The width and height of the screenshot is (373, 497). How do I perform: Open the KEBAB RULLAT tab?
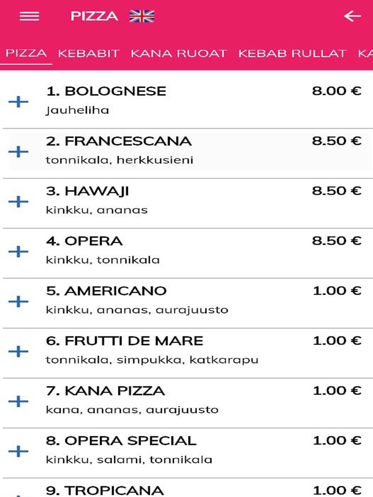[292, 53]
